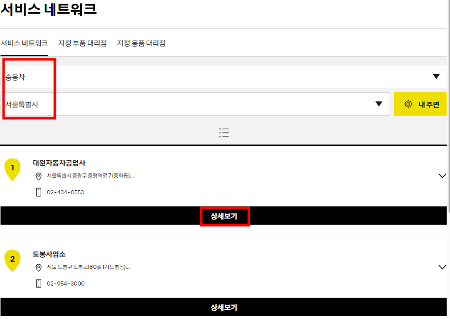Switch to the 지정 용품 대리점 tab
Viewport: 450px width, 319px height.
(x=141, y=43)
